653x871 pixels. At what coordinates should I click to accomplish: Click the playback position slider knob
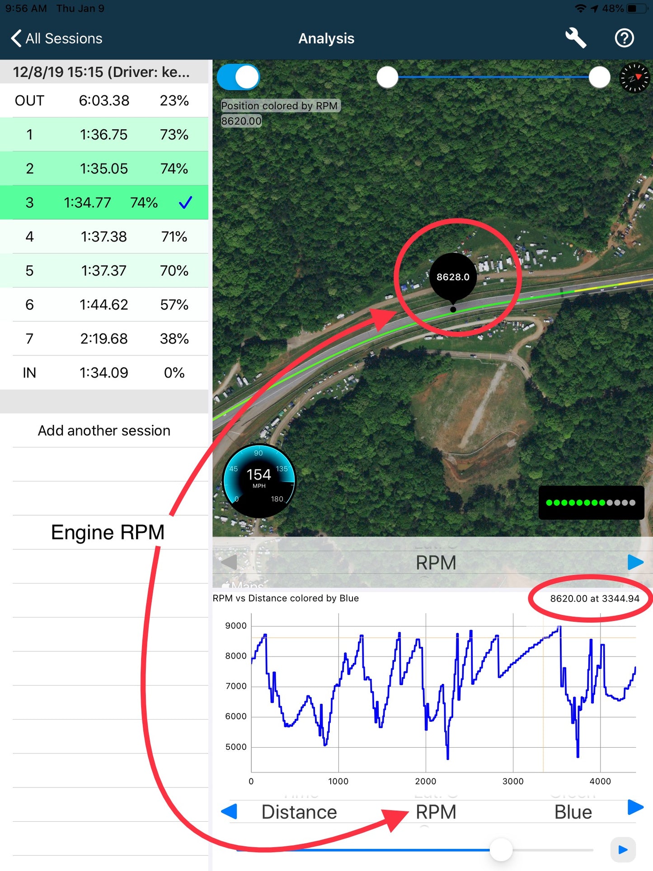(x=501, y=850)
